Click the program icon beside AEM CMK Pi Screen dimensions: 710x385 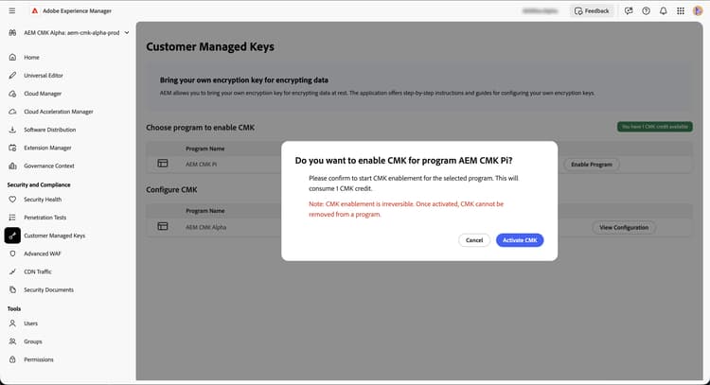point(163,164)
